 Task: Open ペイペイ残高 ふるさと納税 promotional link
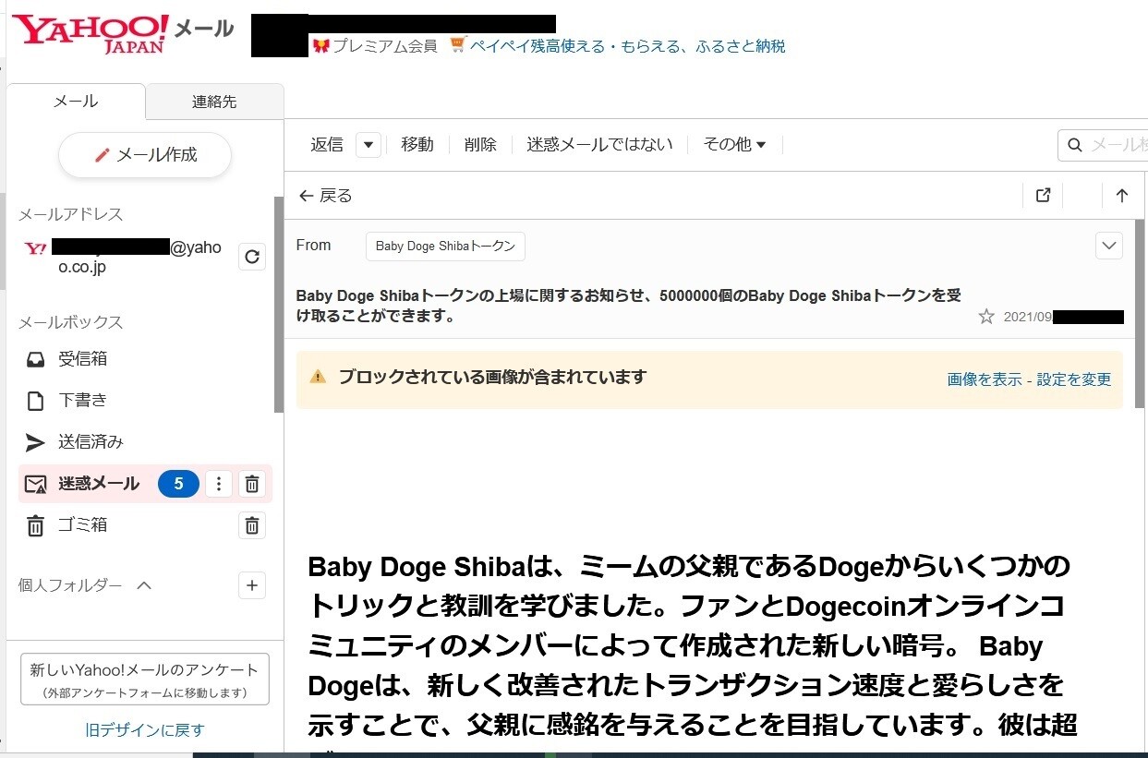(x=627, y=46)
